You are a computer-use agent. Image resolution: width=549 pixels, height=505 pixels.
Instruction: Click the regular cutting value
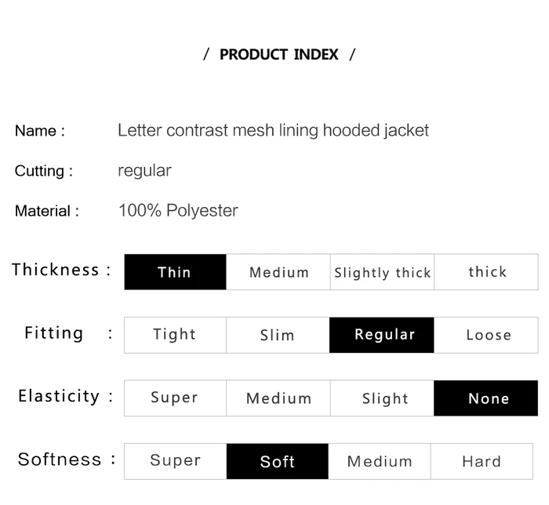point(144,171)
